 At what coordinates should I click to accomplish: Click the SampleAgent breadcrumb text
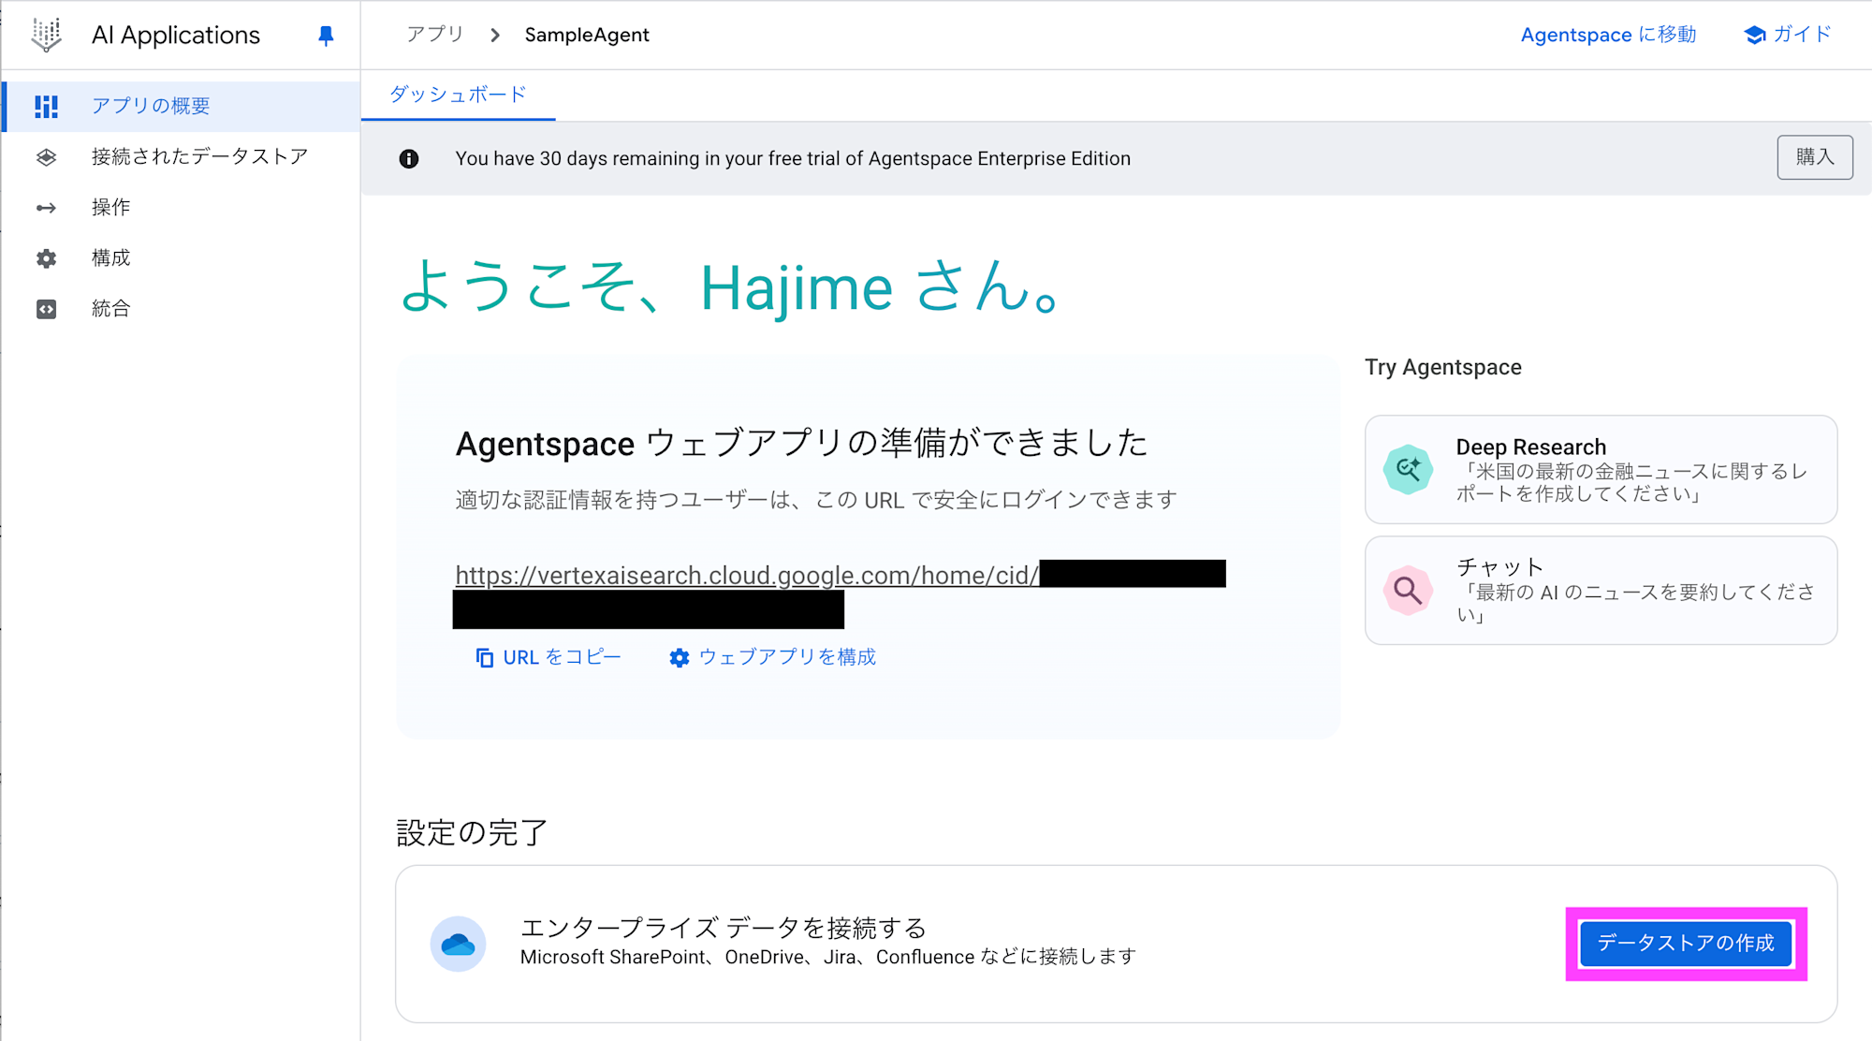tap(587, 35)
